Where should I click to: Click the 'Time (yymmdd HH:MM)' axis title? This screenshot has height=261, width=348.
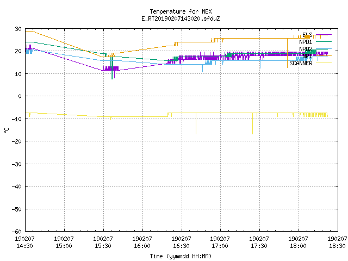[x=181, y=256]
